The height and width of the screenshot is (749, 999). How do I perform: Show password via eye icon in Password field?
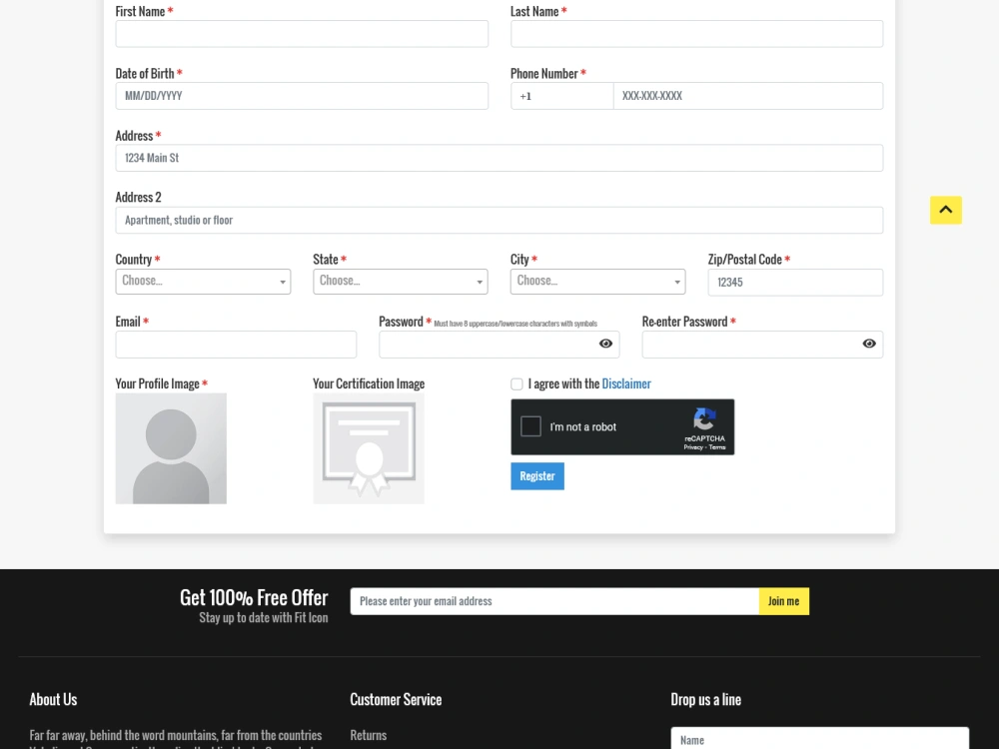pyautogui.click(x=605, y=344)
